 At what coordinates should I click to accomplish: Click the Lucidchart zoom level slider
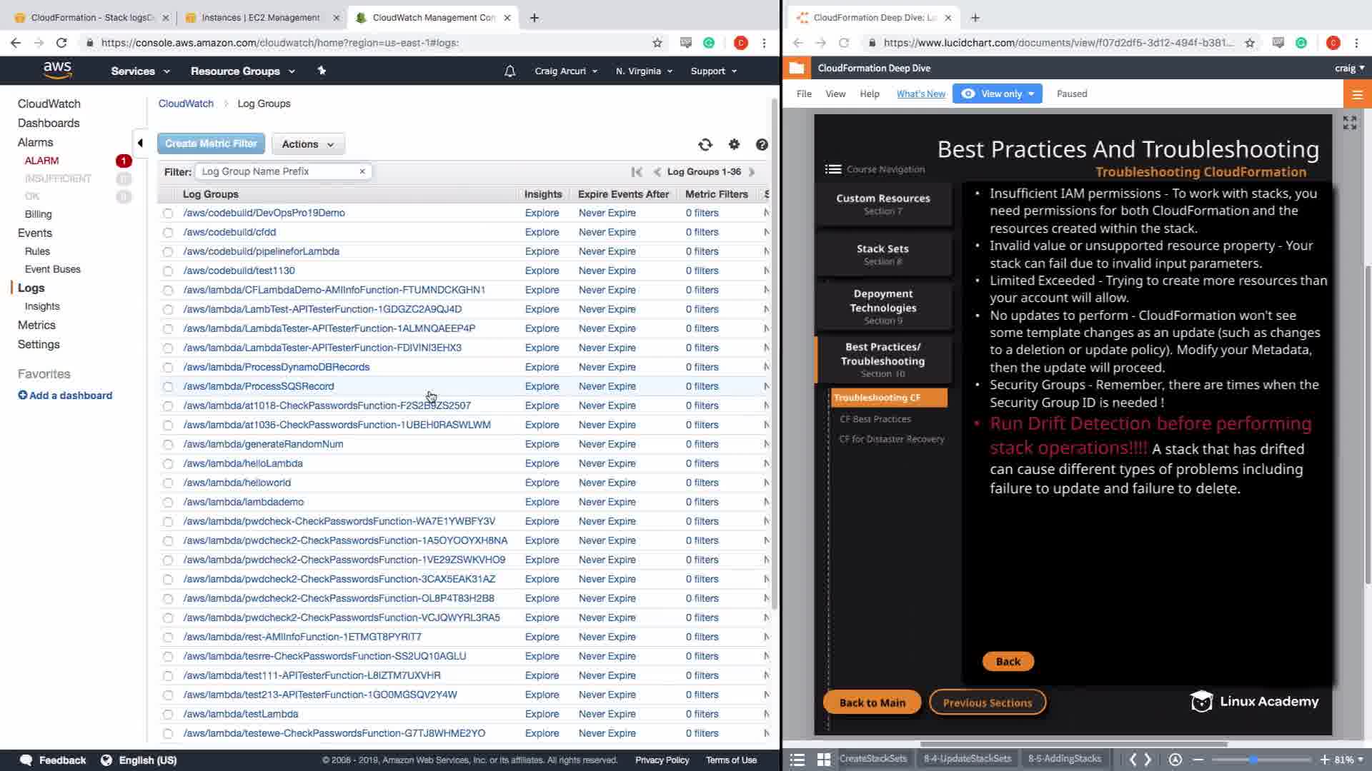(1253, 760)
